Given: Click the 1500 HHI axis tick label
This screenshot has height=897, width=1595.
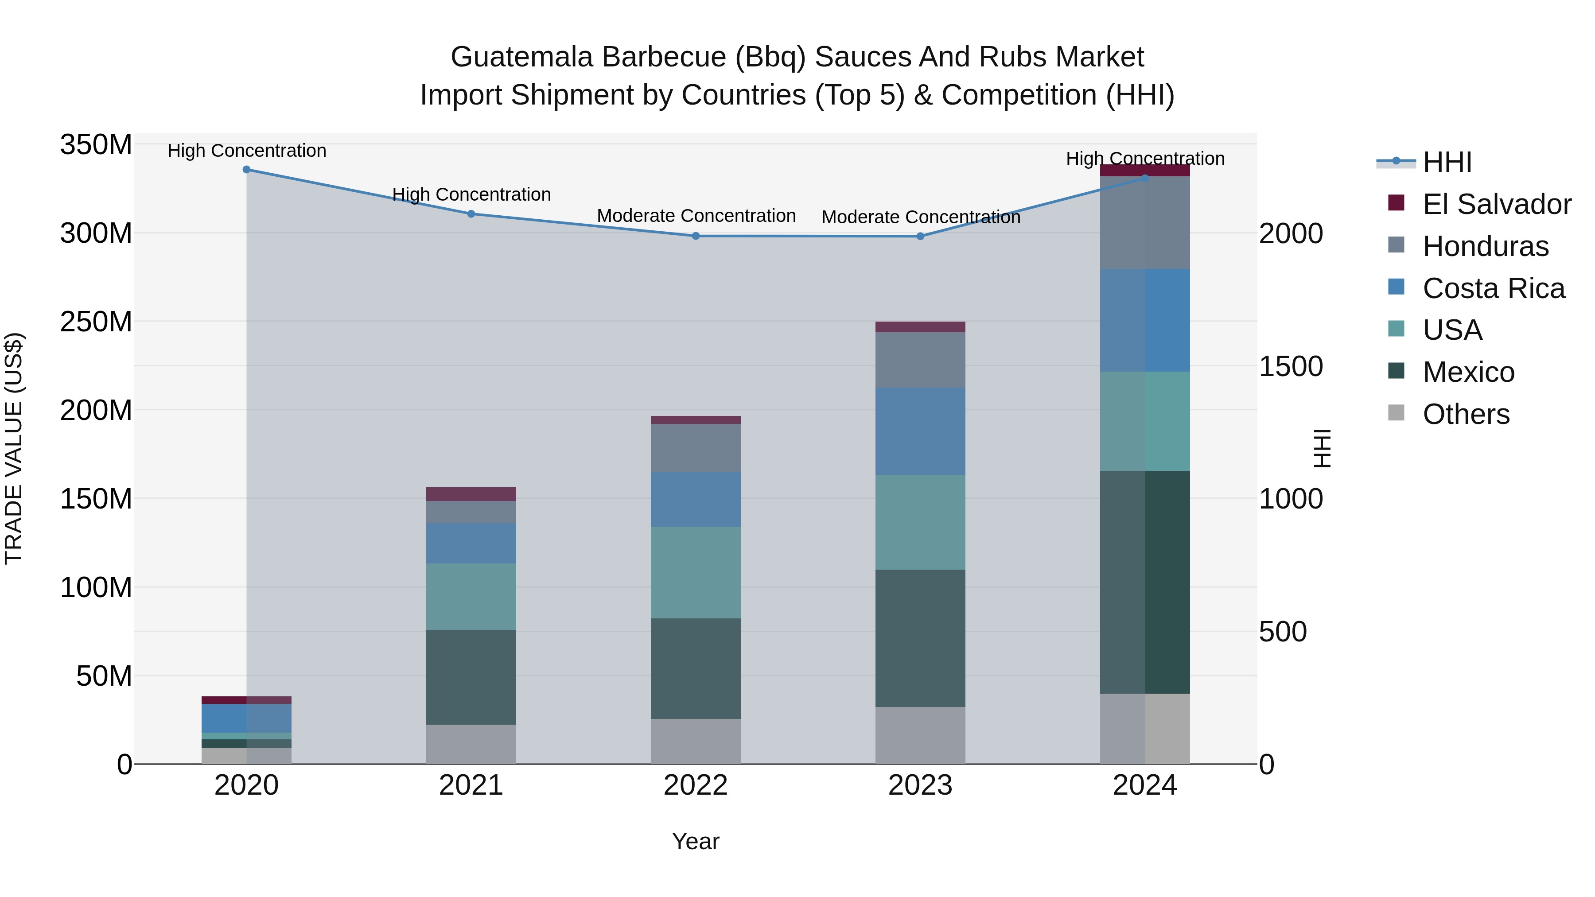Looking at the screenshot, I should click(1292, 366).
